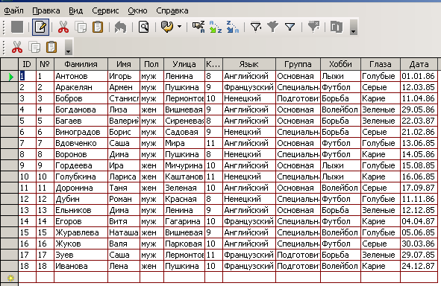This screenshot has width=441, height=286.
Task: Click the current-record green arrow row selector
Action: coord(9,76)
